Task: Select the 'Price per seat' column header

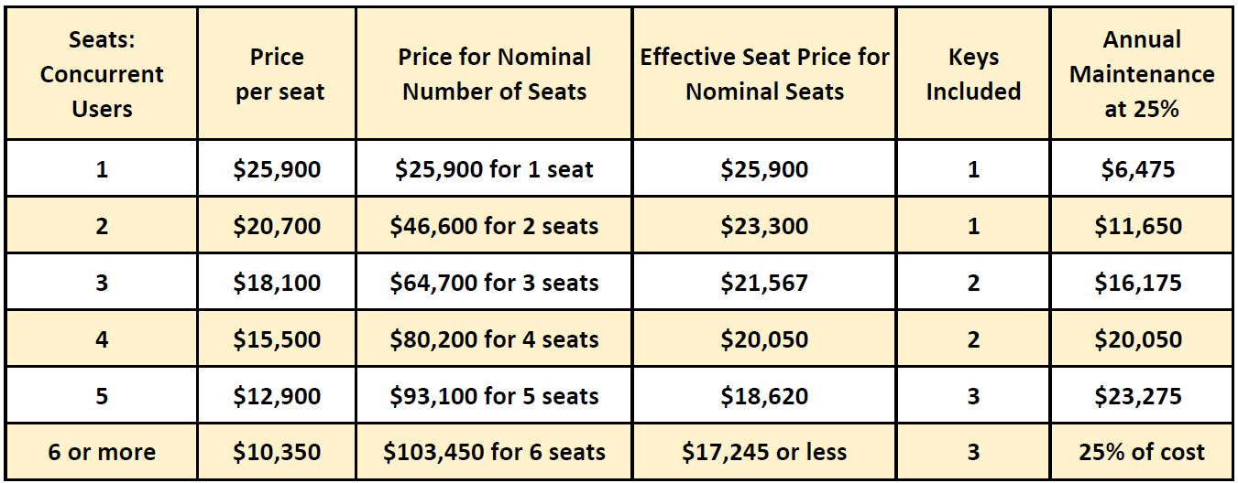Action: click(277, 74)
